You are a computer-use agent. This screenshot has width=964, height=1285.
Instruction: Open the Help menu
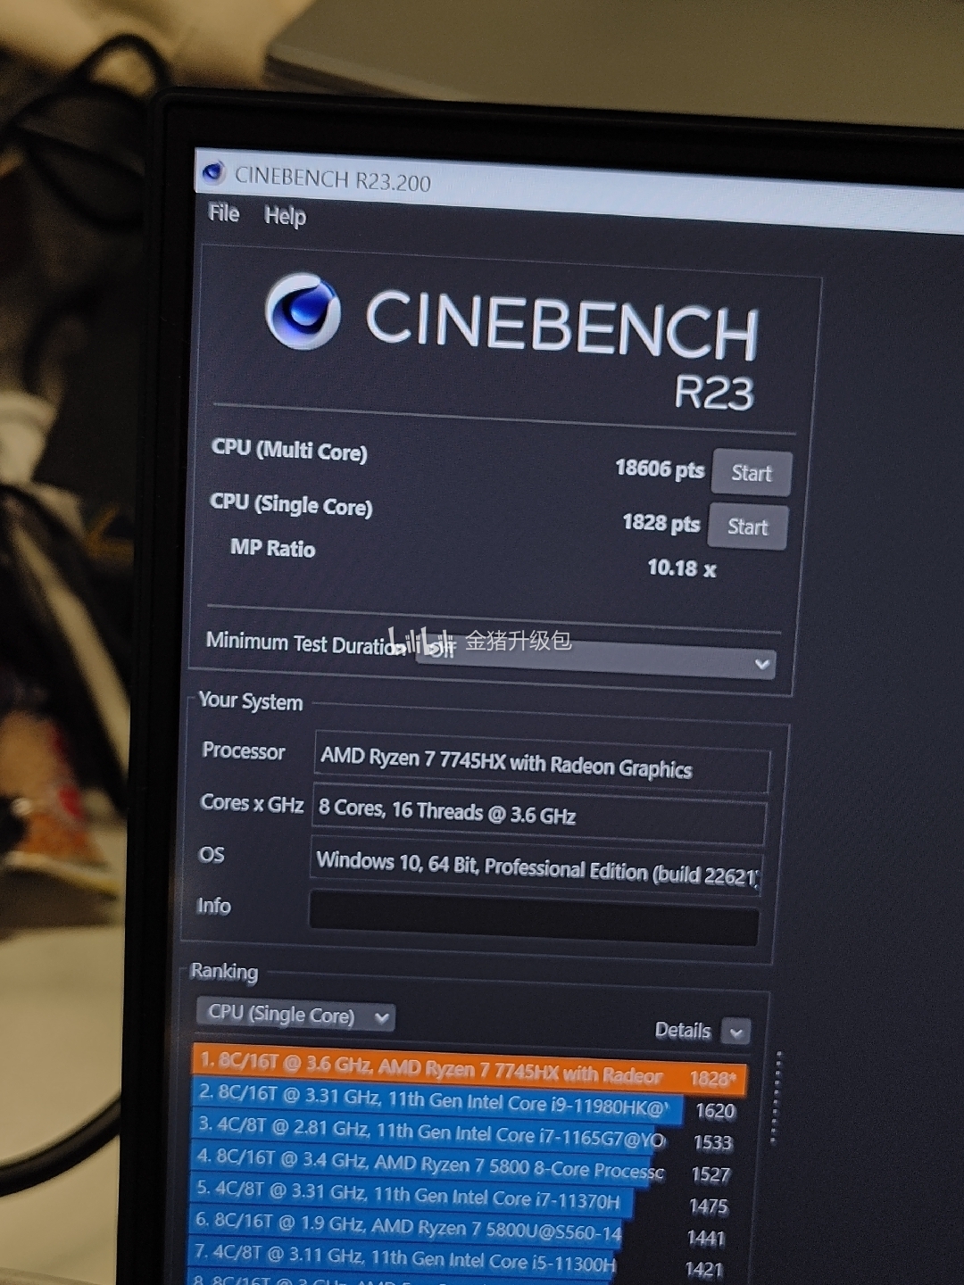285,216
